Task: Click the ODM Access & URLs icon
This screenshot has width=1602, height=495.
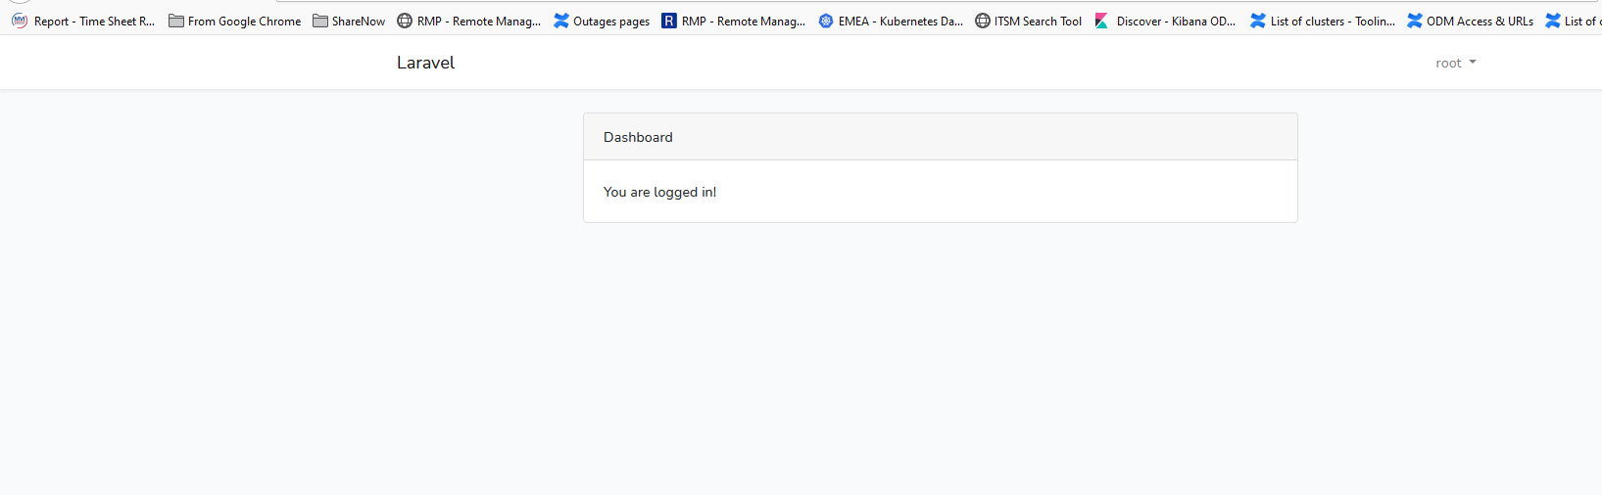Action: click(x=1415, y=21)
